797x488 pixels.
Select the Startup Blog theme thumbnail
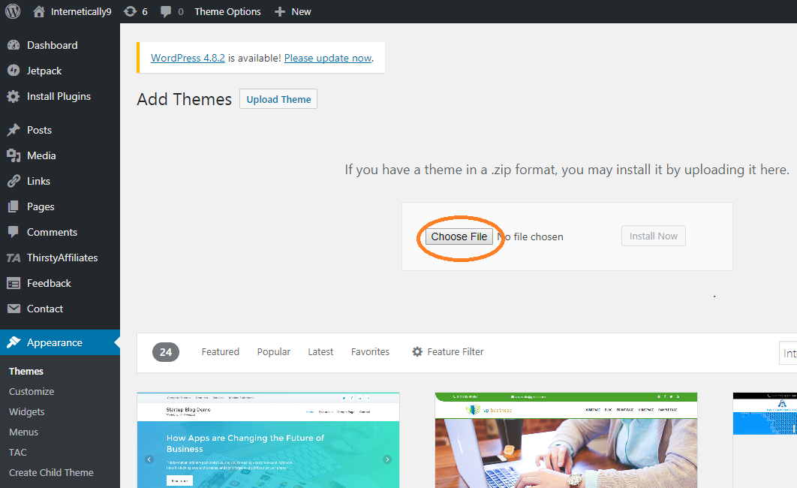click(x=269, y=440)
